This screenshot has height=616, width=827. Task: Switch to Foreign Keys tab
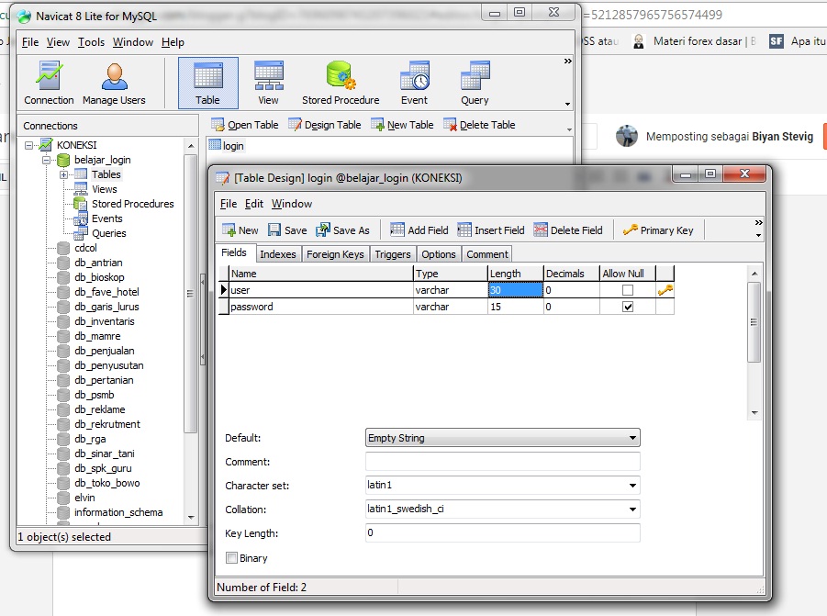[x=335, y=254]
